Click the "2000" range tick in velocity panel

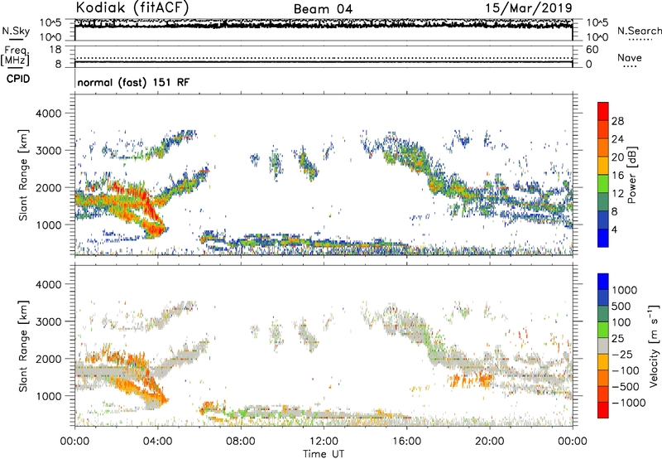[48, 360]
